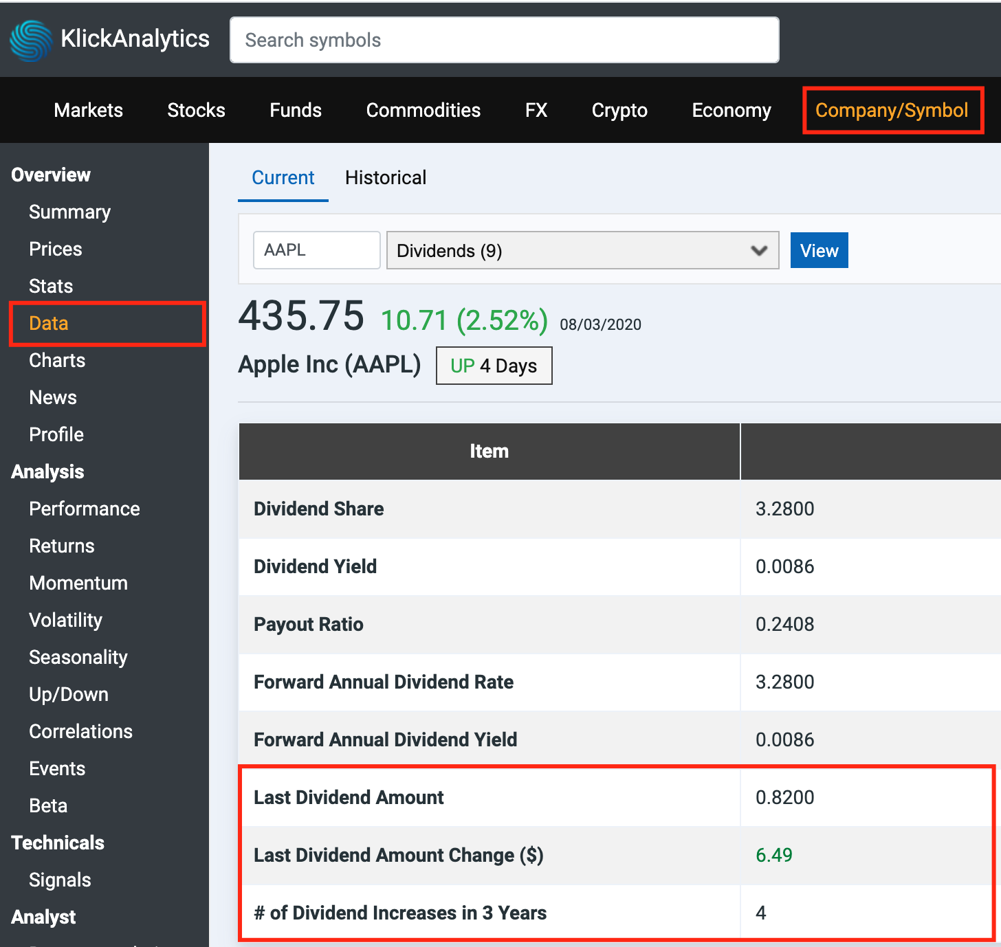
Task: Select the Dividend Yield row label
Action: (316, 566)
